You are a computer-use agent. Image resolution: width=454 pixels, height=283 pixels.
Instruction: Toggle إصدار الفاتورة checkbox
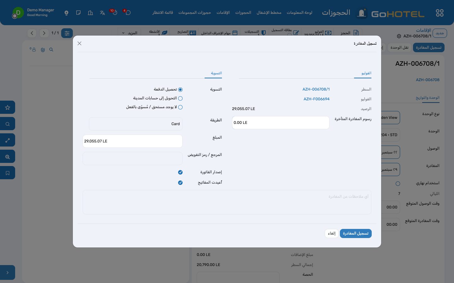click(x=180, y=172)
